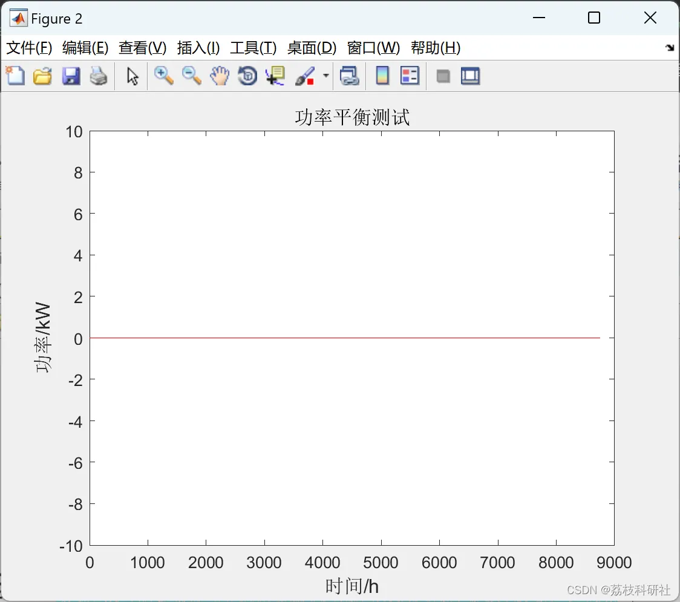Enable the Pan hand tool
This screenshot has width=680, height=602.
tap(220, 76)
